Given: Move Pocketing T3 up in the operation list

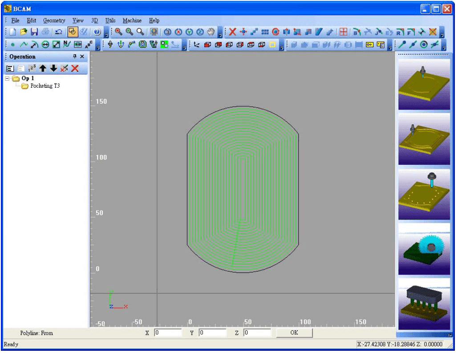Looking at the screenshot, I should pos(43,68).
